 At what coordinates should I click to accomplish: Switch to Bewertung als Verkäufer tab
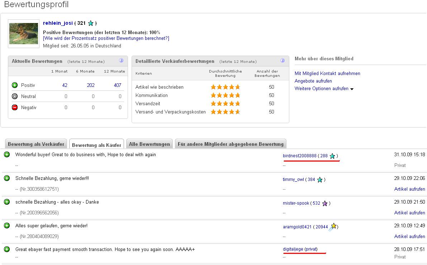(x=36, y=144)
